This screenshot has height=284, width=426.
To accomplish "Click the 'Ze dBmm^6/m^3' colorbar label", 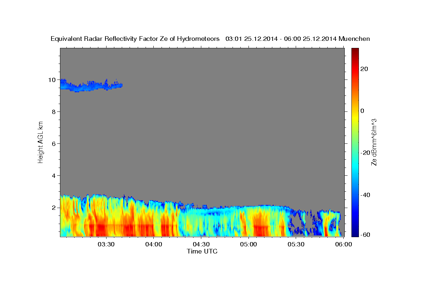I will tap(374, 142).
